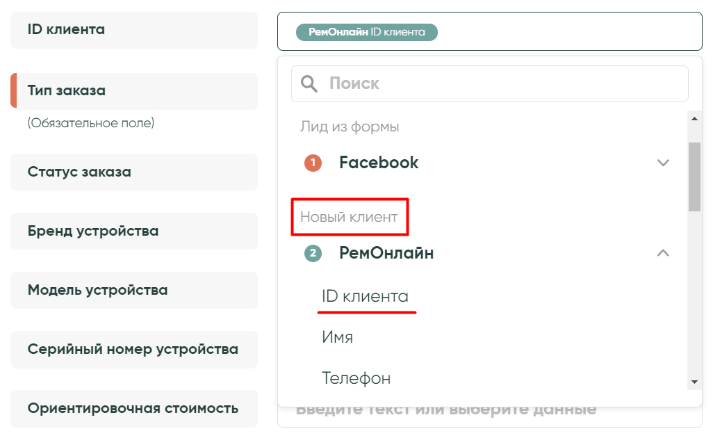Select Серийный номер устройства field
This screenshot has width=713, height=438.
pos(134,349)
